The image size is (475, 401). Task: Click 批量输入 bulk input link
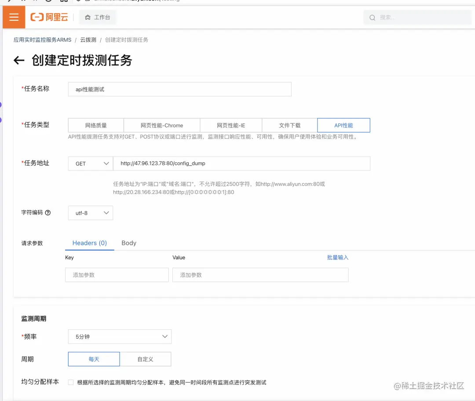pos(337,257)
